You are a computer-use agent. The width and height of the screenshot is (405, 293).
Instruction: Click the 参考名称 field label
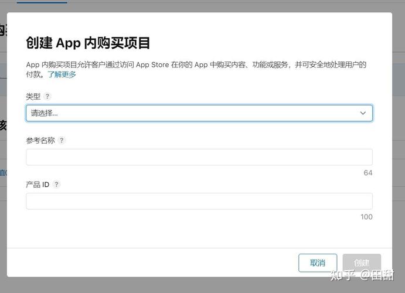point(40,141)
